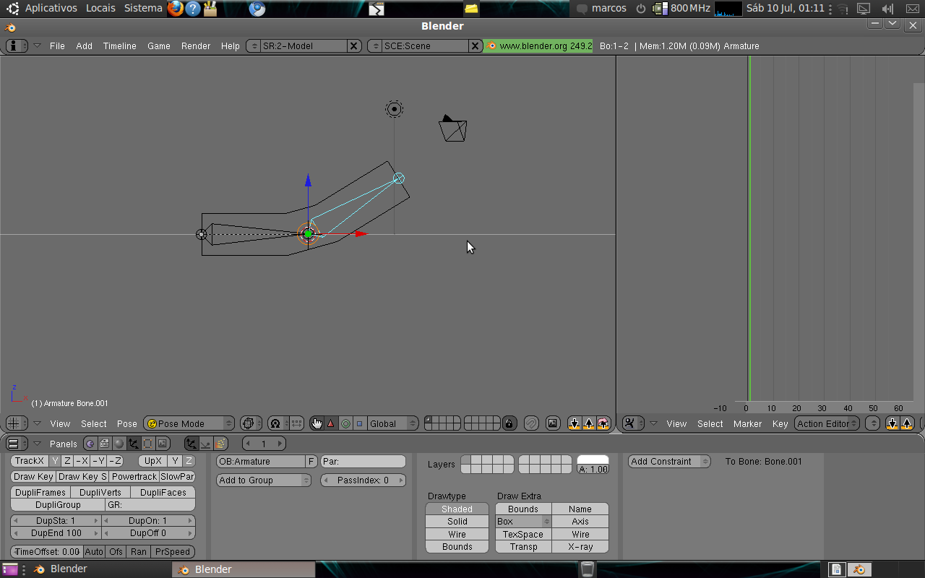Click the Pose menu in 3D View header

[126, 424]
